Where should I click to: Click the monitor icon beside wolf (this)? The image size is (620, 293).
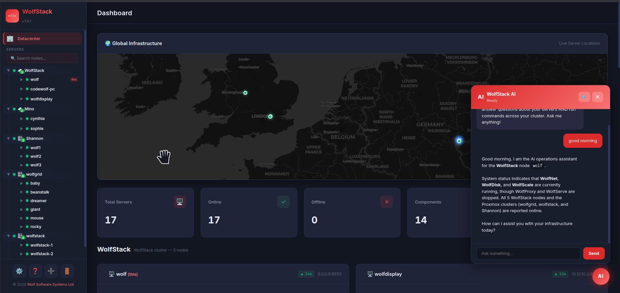click(112, 274)
